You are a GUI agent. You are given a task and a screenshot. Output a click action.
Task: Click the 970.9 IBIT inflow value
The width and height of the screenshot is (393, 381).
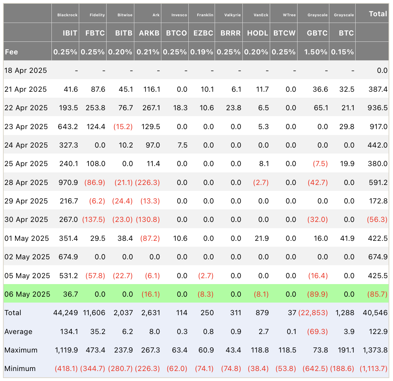click(x=68, y=182)
